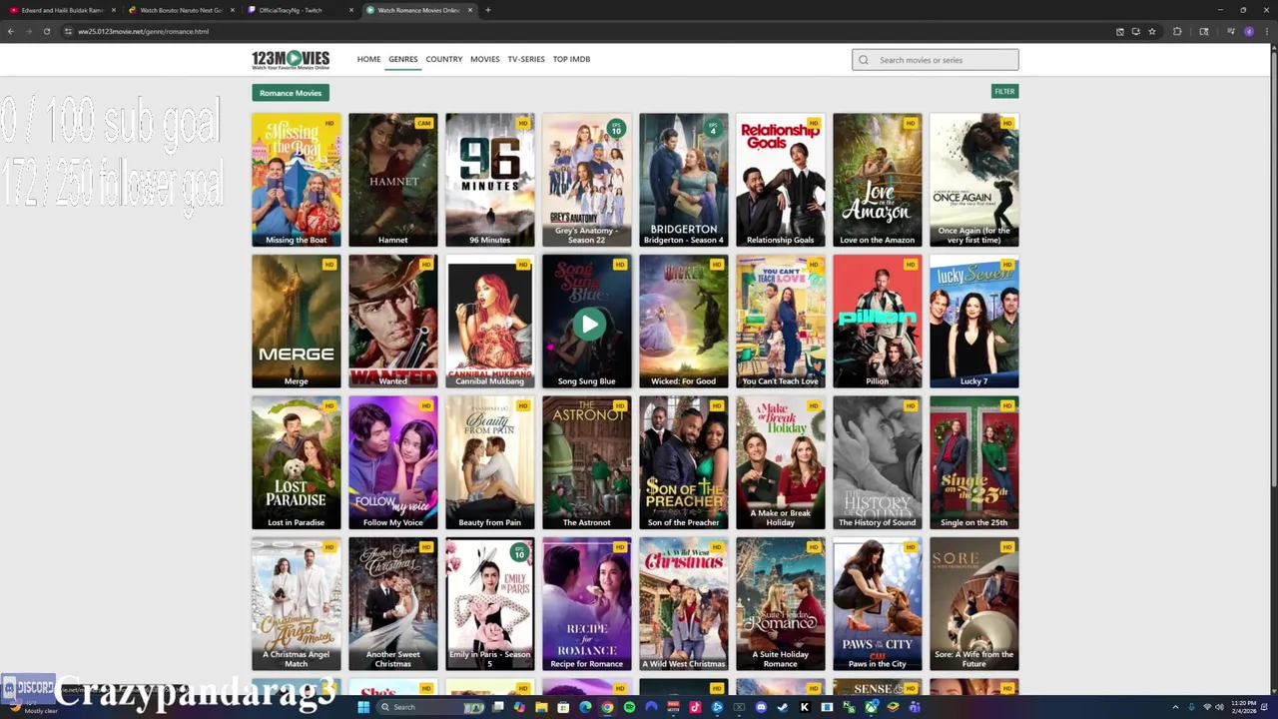
Task: Switch to the Watch Boruto: Naruto tab
Action: (180, 10)
